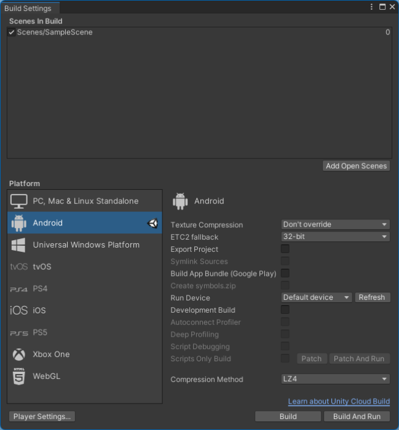The width and height of the screenshot is (399, 430).
Task: Click the iOS platform logo icon
Action: [x=18, y=310]
